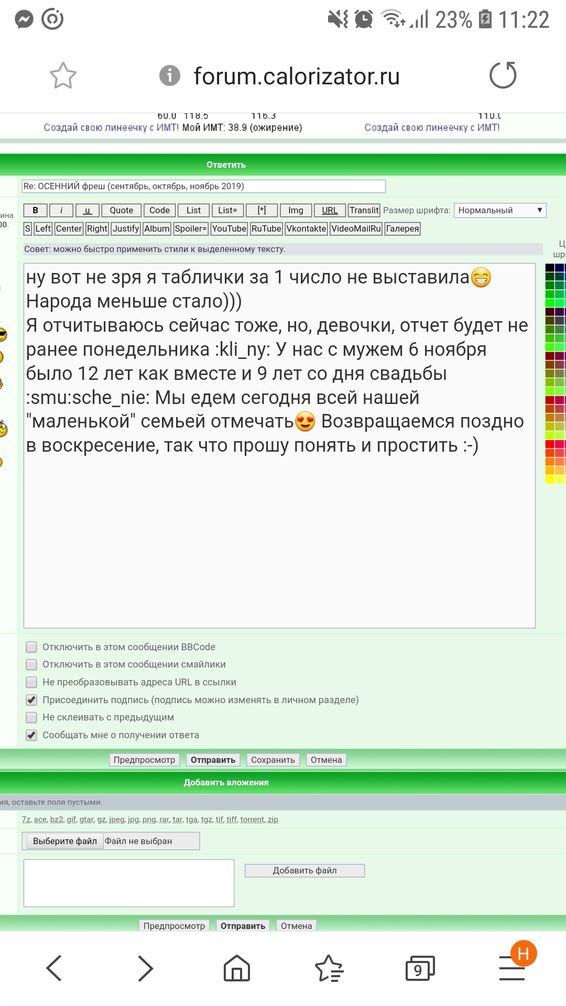The height and width of the screenshot is (1006, 566).
Task: Toggle 'Отключить в этом сообщении смайлики' checkbox
Action: pos(31,664)
